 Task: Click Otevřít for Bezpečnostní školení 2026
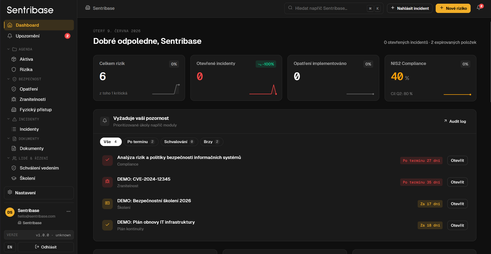(457, 204)
